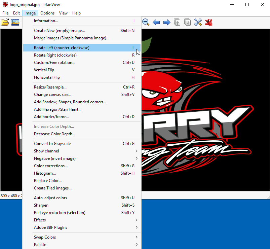Choose Convert to Grayscale

click(x=82, y=144)
